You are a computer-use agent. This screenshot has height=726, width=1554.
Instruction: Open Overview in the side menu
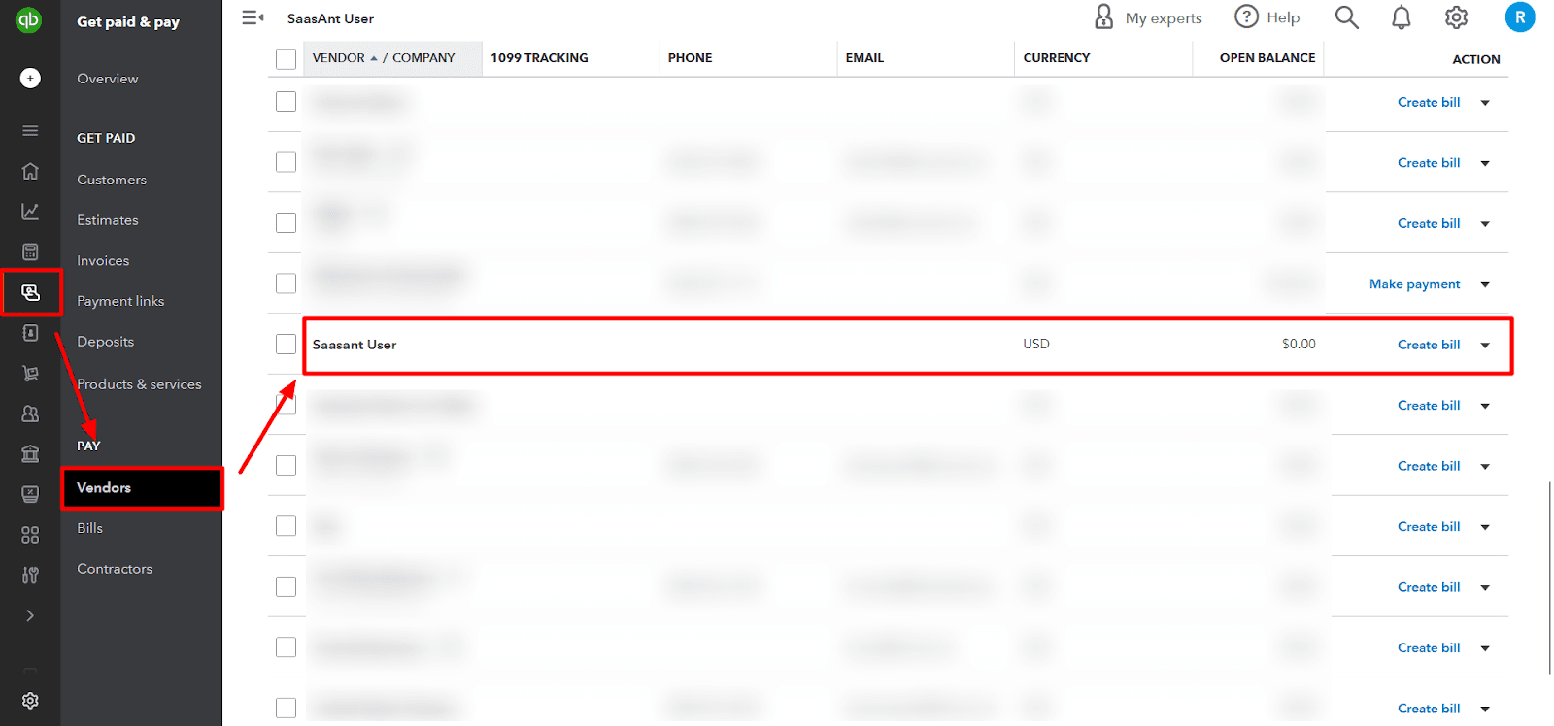108,79
